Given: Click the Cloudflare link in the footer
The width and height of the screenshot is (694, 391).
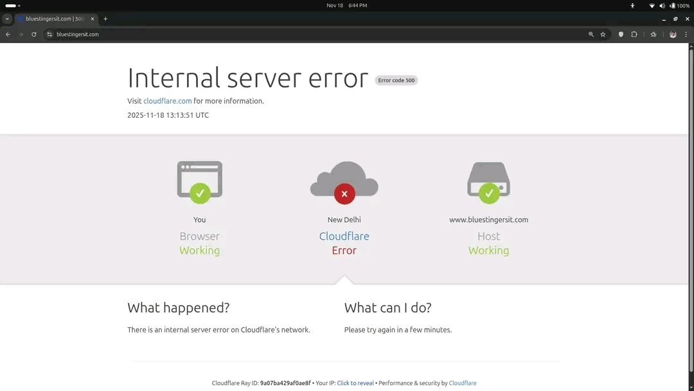Looking at the screenshot, I should pyautogui.click(x=463, y=383).
